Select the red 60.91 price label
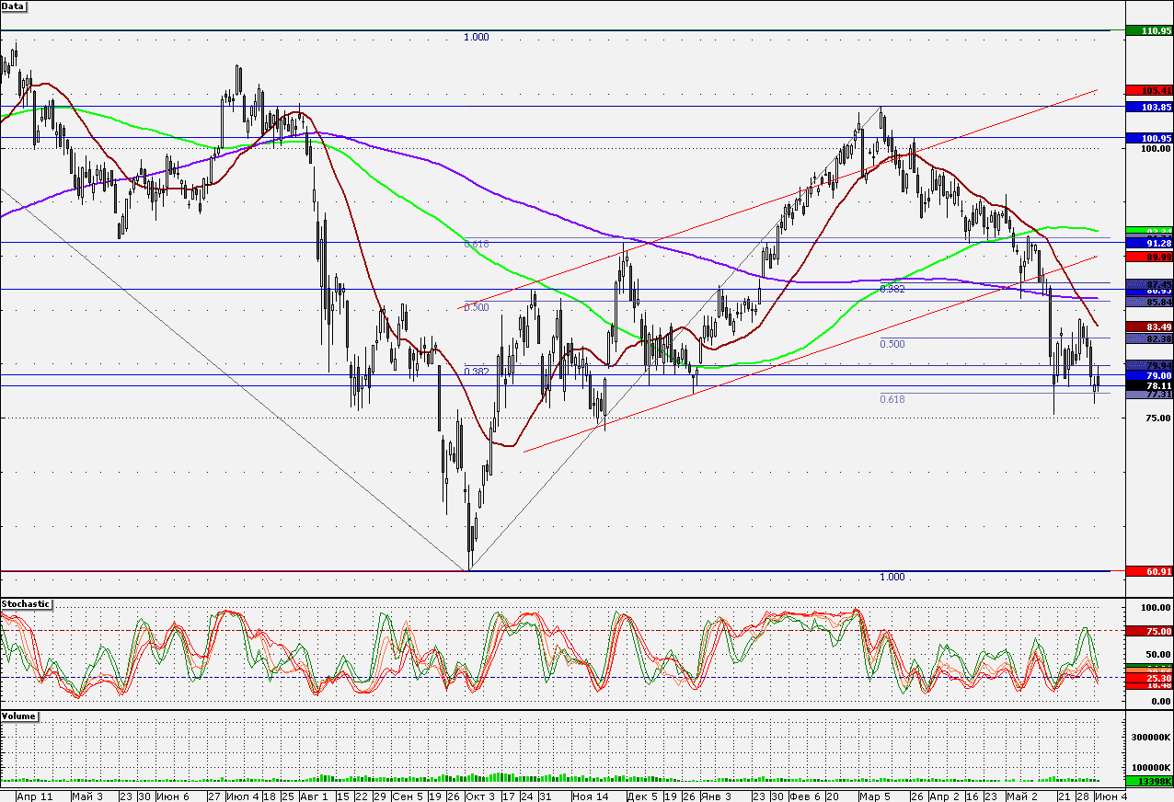The width and height of the screenshot is (1174, 802). pyautogui.click(x=1149, y=571)
